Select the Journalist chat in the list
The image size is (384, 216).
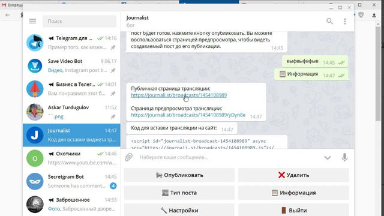71,135
